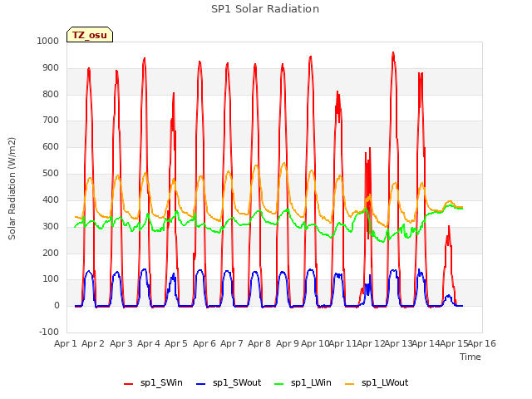Click the Apr 7 x-axis label
Viewport: 532px width, 399px height.
(x=232, y=343)
